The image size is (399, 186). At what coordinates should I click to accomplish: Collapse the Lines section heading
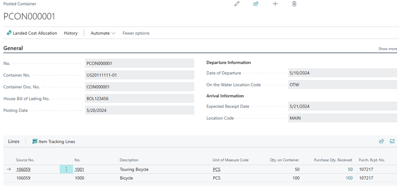(14, 141)
